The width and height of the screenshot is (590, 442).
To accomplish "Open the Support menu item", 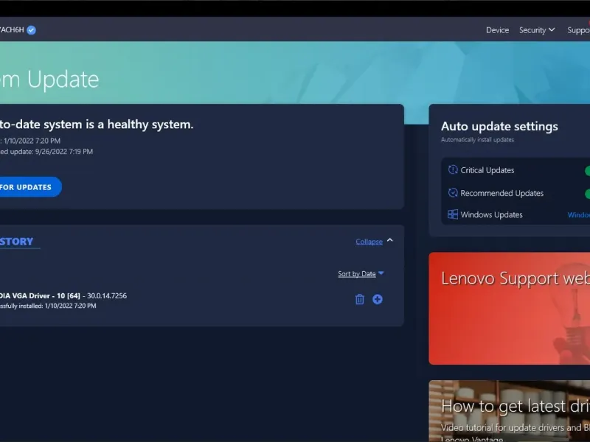I will pyautogui.click(x=579, y=30).
